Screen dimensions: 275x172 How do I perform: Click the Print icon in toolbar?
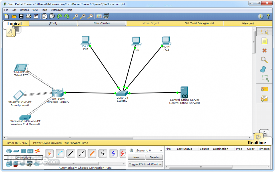coord(28,16)
